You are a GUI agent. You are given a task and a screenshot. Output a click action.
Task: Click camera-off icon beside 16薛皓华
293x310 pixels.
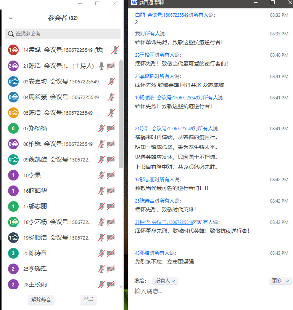[x=111, y=190]
